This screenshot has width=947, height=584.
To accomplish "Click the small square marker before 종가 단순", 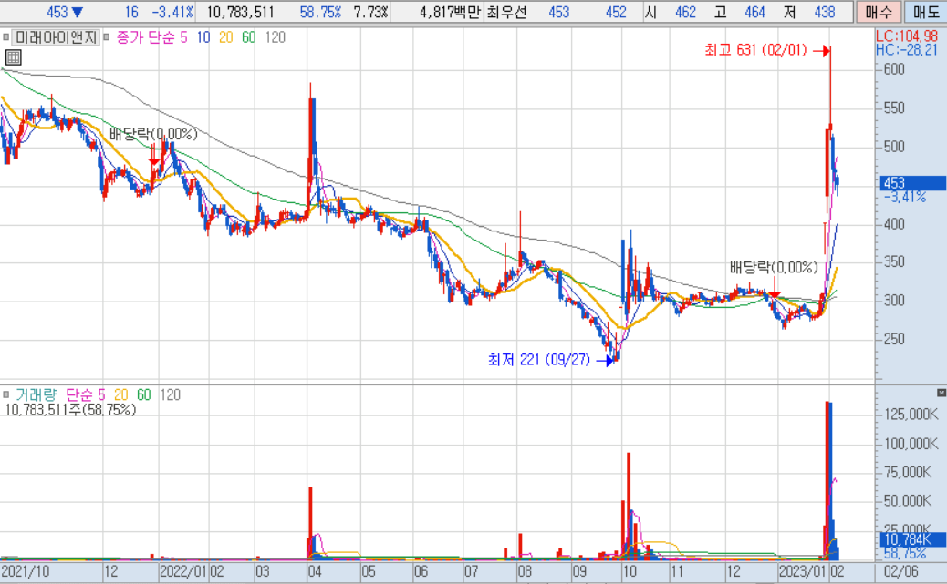I will click(x=107, y=37).
